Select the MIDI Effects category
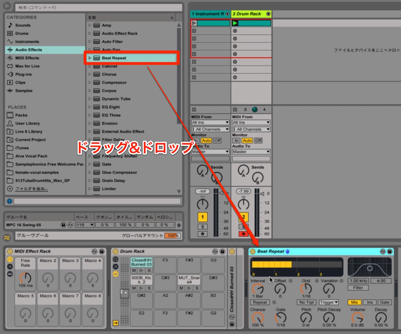 click(x=27, y=58)
